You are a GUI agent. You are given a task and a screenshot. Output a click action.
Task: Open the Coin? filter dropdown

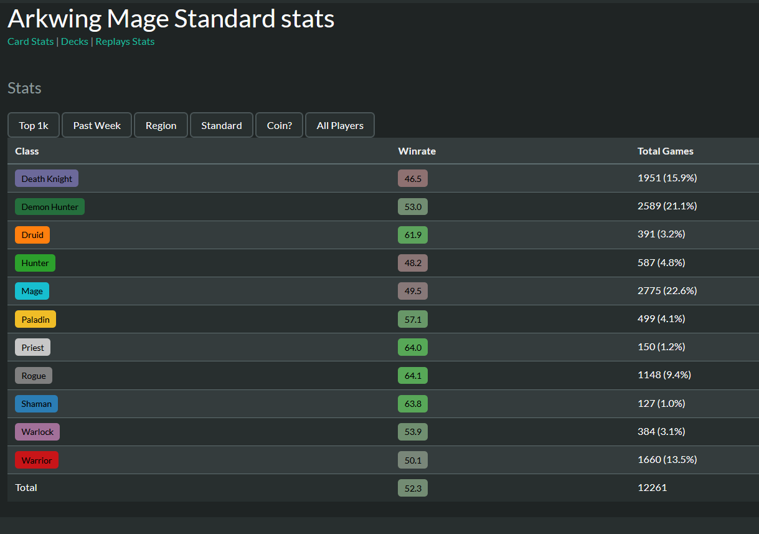[x=280, y=125]
